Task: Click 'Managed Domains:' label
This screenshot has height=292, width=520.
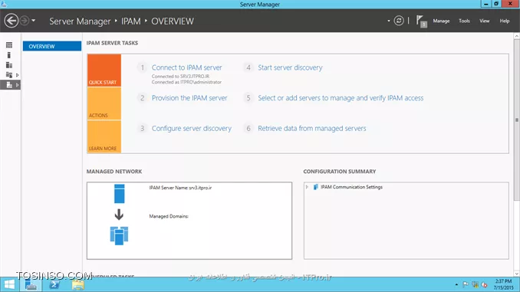Action: coord(169,216)
